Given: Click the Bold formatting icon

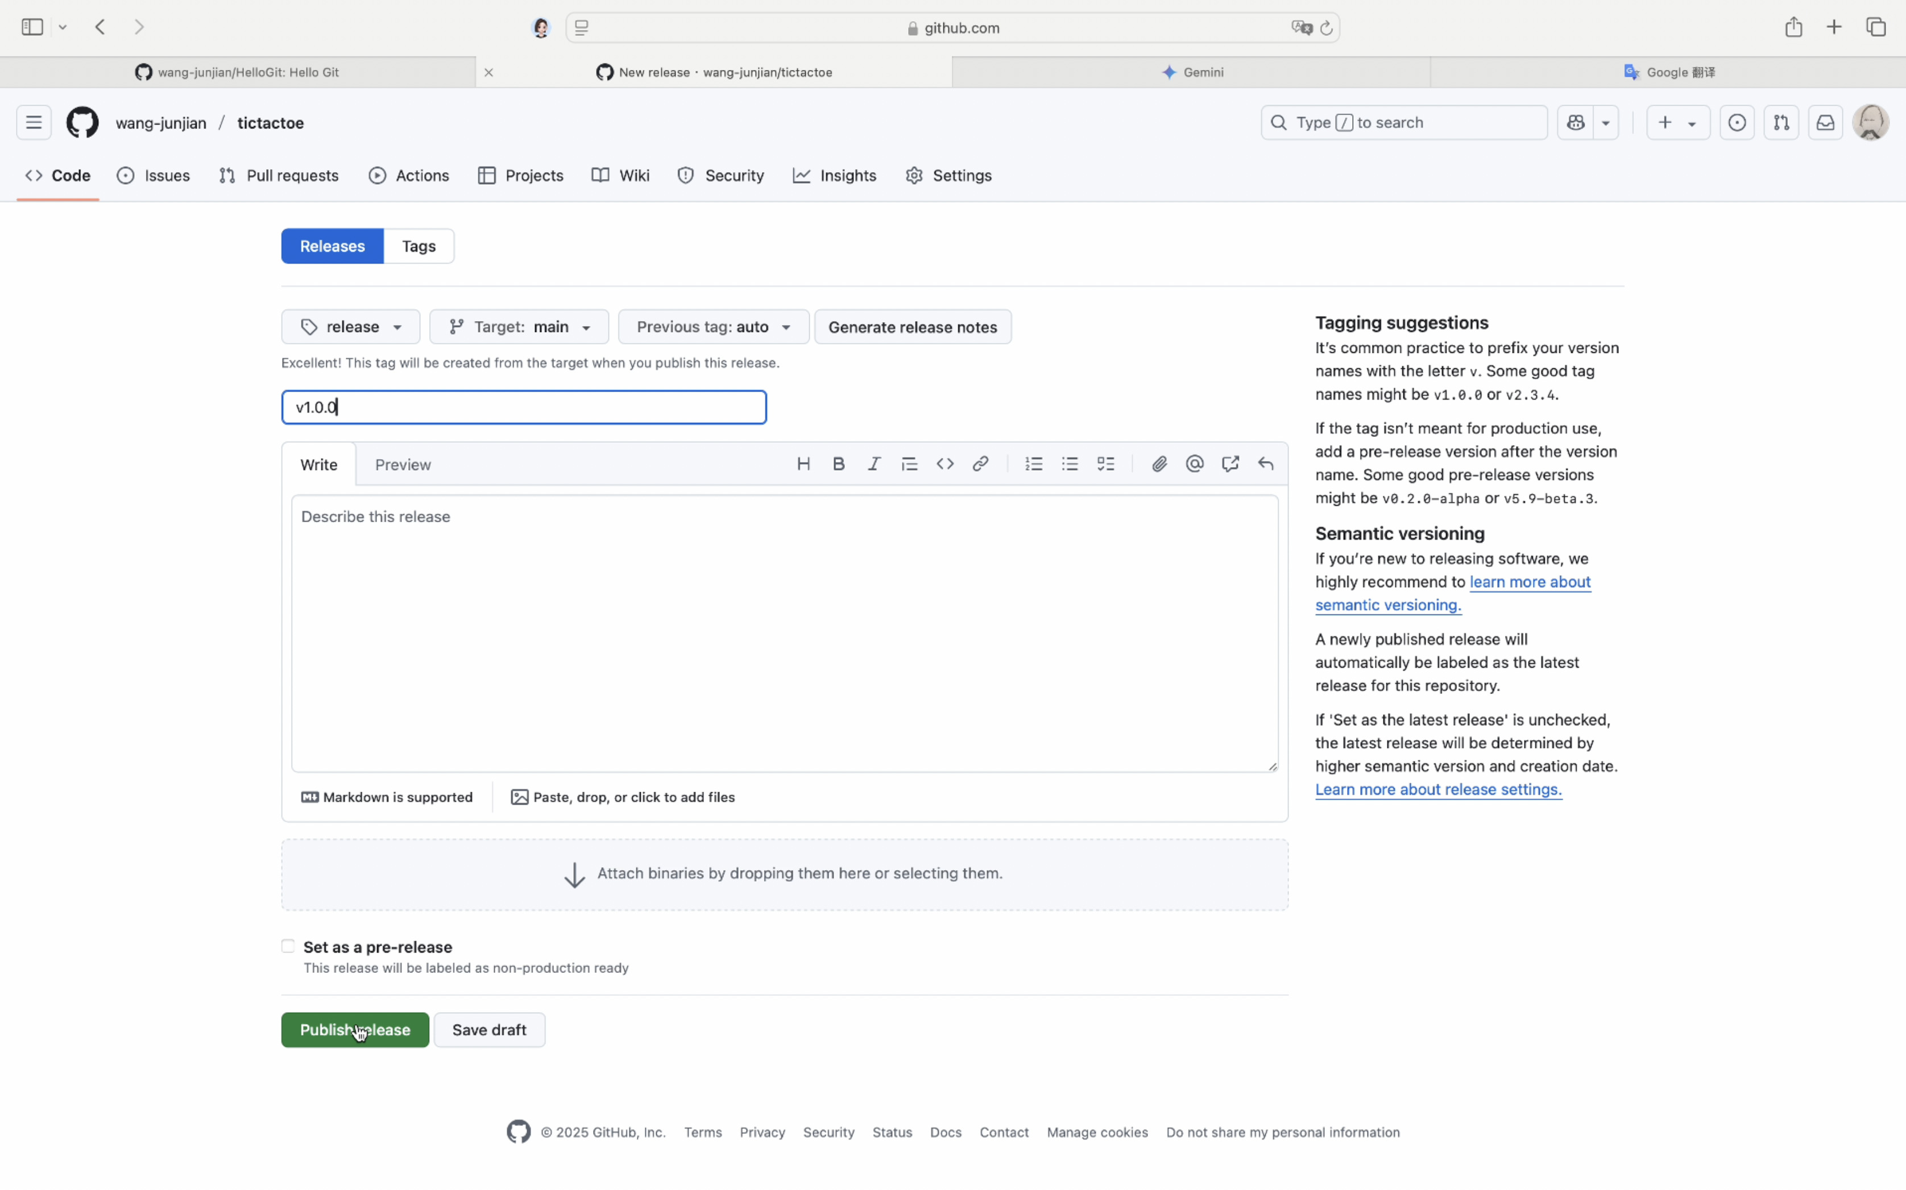Looking at the screenshot, I should 839,464.
